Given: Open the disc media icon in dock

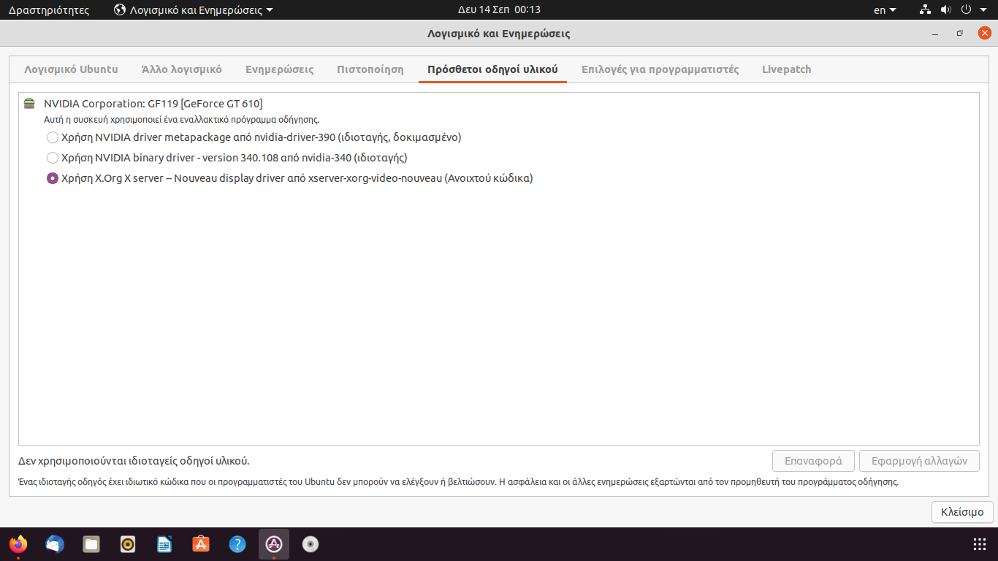Looking at the screenshot, I should (x=311, y=544).
